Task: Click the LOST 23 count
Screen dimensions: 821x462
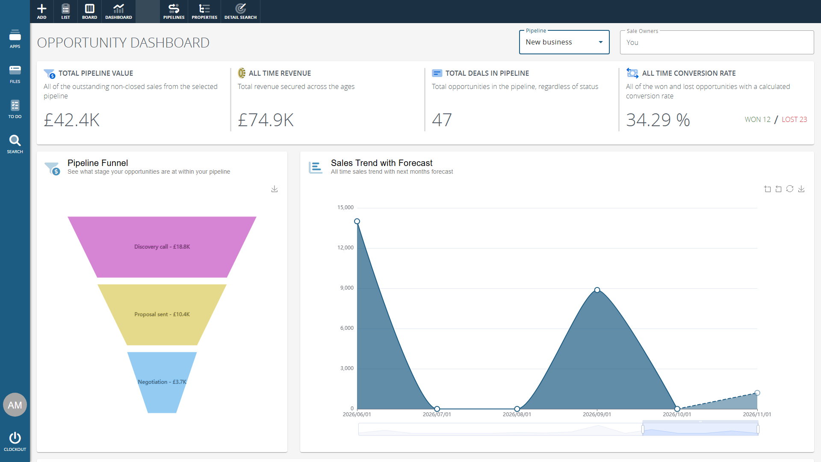Action: click(x=794, y=119)
